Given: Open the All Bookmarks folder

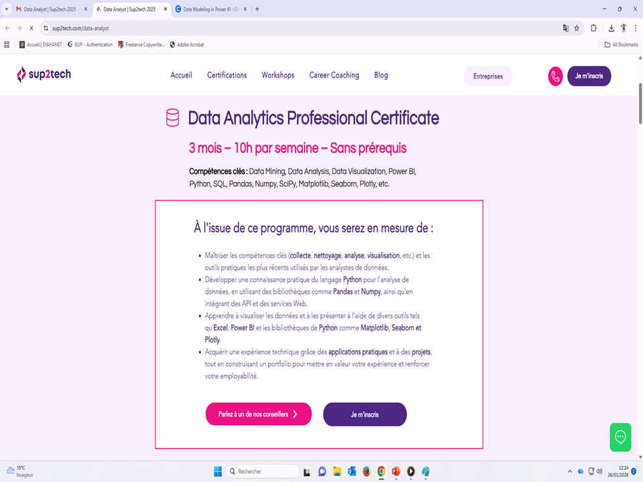Looking at the screenshot, I should (621, 45).
